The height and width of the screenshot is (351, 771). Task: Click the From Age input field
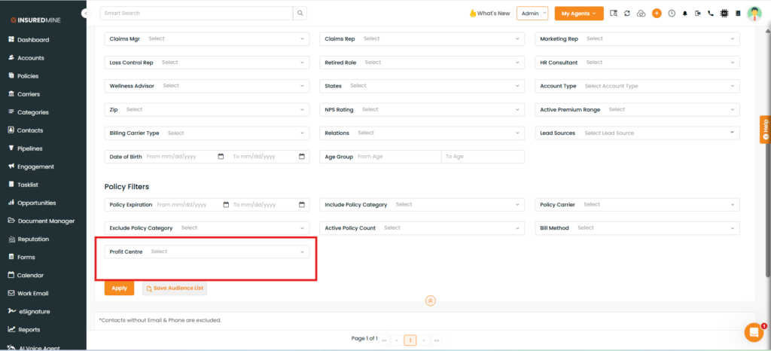point(397,157)
